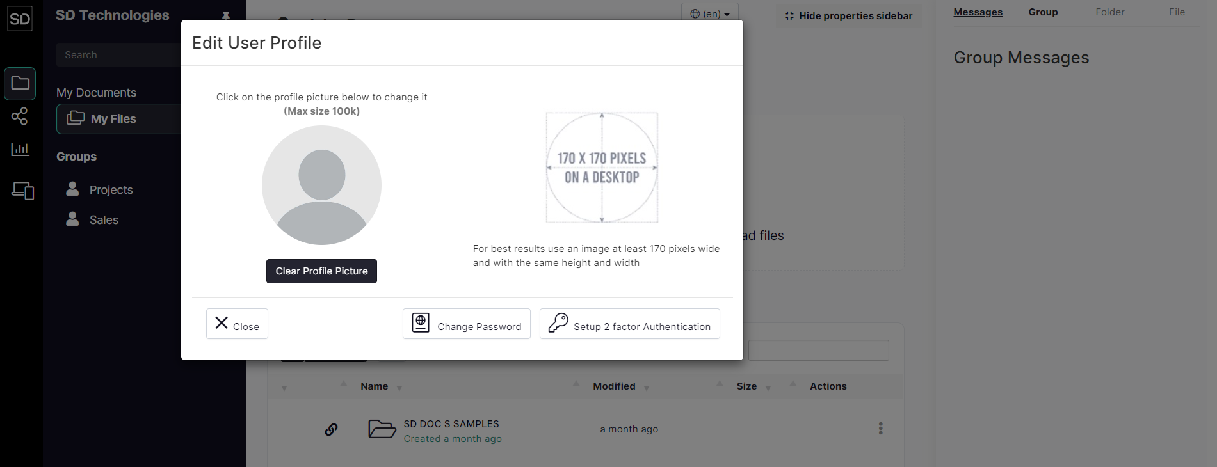Expand the language (en) dropdown
1217x467 pixels.
point(710,13)
